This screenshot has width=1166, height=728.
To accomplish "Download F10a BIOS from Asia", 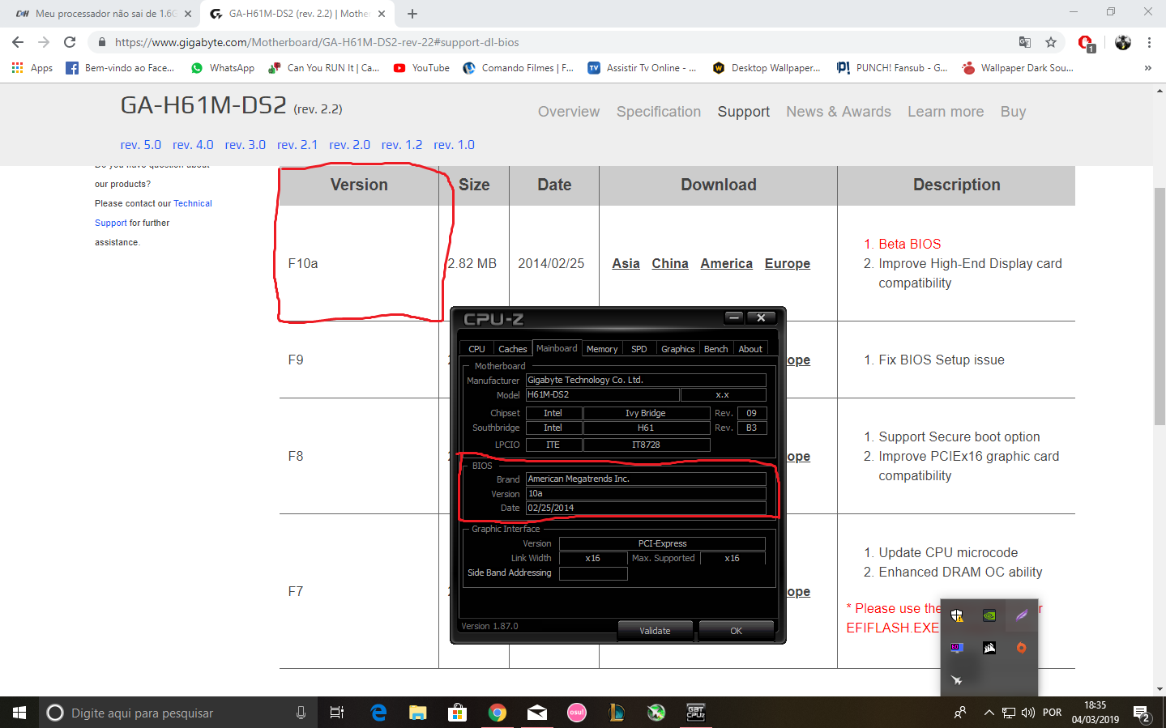I will click(x=626, y=263).
